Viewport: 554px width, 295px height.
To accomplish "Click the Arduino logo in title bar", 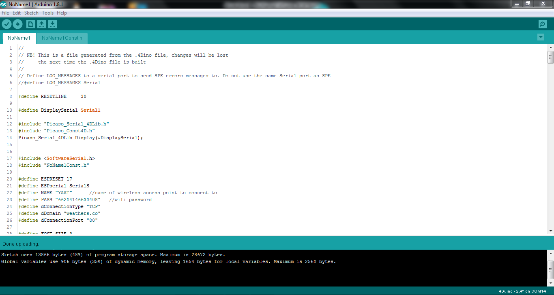I will point(4,4).
